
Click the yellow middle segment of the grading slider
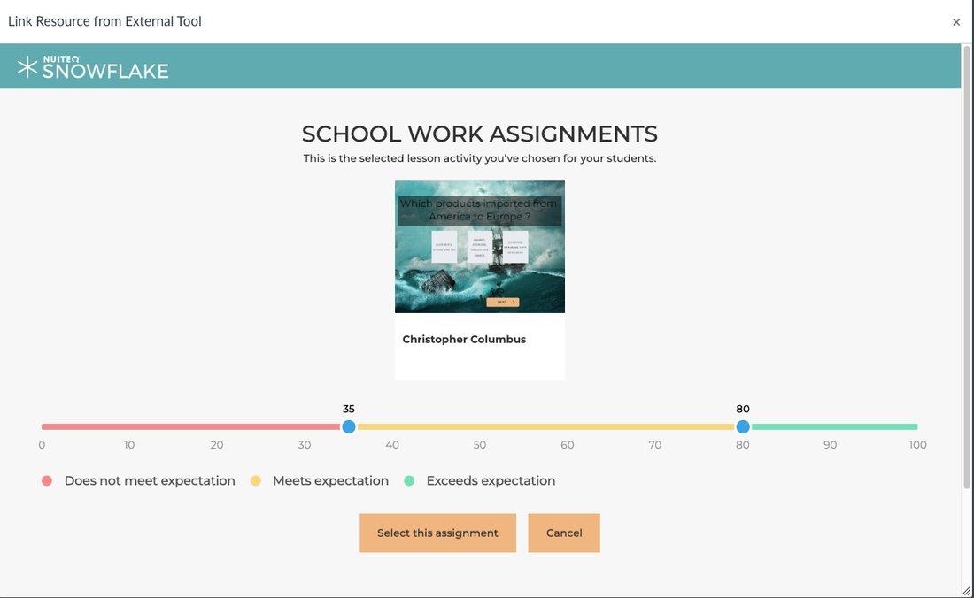tap(545, 426)
